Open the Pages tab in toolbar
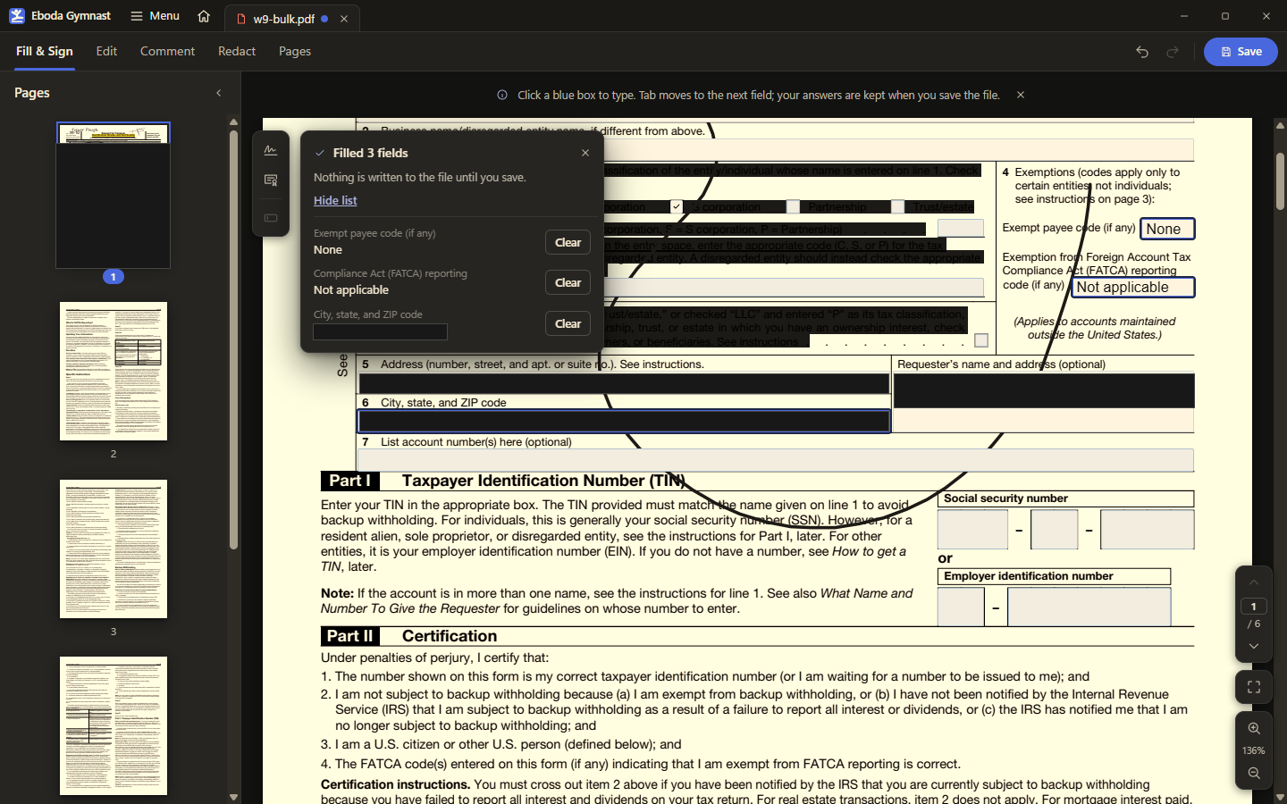 (295, 52)
